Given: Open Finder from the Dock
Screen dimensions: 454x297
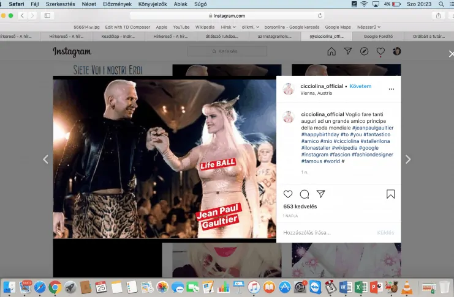Looking at the screenshot, I should pyautogui.click(x=9, y=287).
